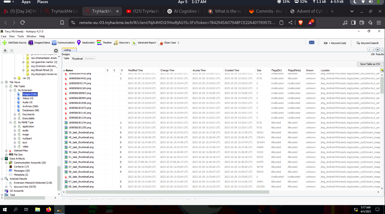Open Firefox from the taskbar
The width and height of the screenshot is (385, 214).
click(49, 209)
